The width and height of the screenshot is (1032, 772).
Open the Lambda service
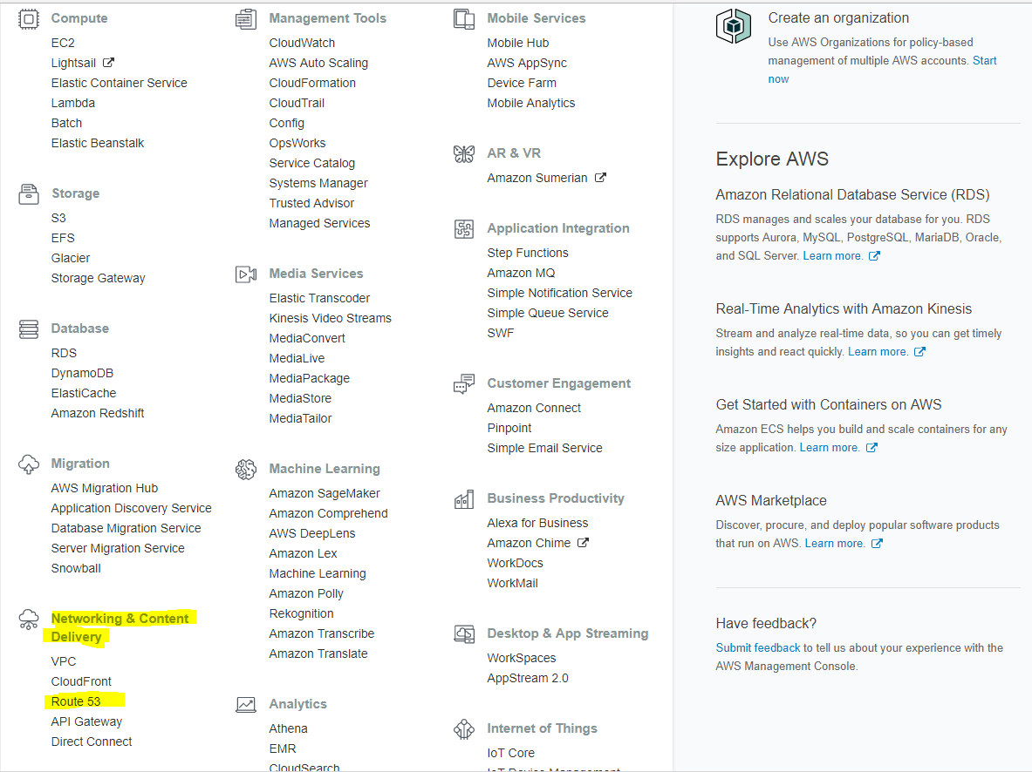pyautogui.click(x=73, y=103)
